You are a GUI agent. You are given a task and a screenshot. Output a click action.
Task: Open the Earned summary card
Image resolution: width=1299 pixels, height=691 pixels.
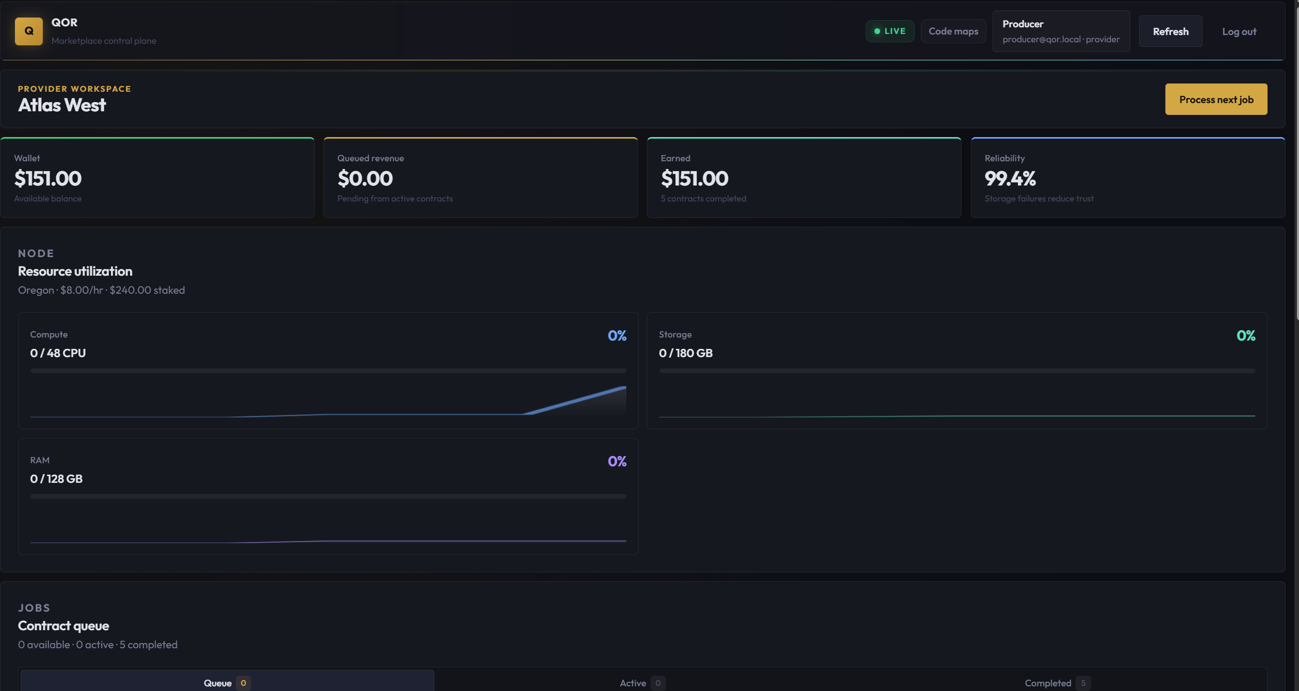point(804,178)
